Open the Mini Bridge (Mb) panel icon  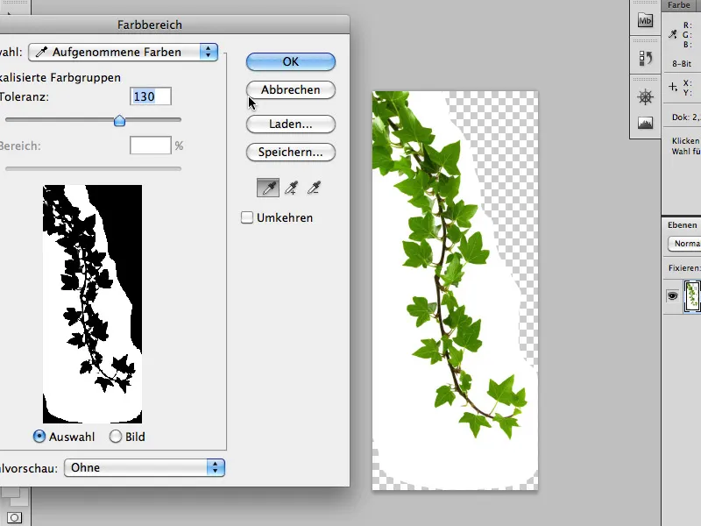[x=645, y=20]
